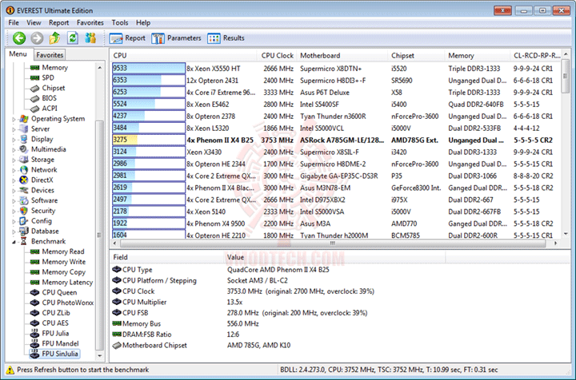Select CPU ZLib benchmark
This screenshot has width=576, height=380.
[x=56, y=313]
